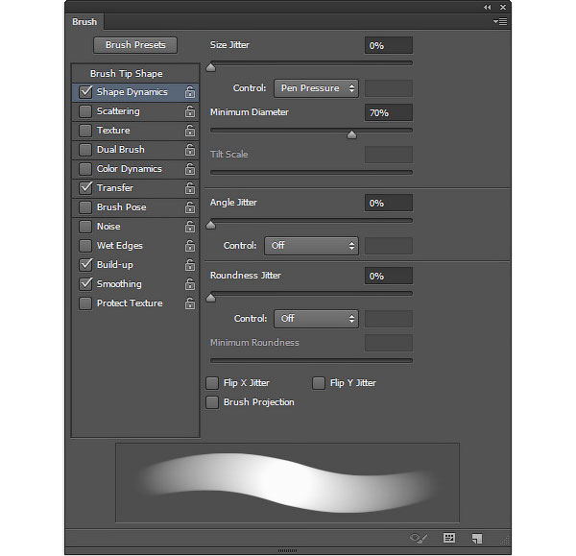Click the Angle Jitter slider handle
The width and height of the screenshot is (576, 556).
(x=211, y=225)
